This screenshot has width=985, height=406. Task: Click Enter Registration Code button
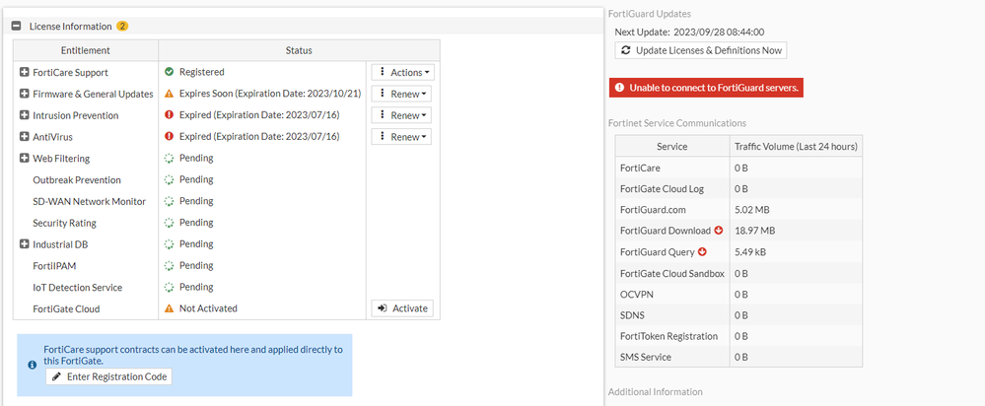click(x=109, y=377)
